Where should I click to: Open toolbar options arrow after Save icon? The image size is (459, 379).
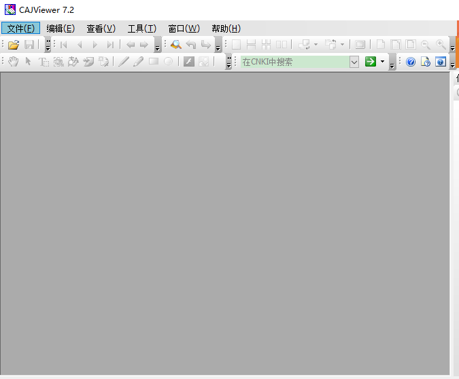(48, 45)
